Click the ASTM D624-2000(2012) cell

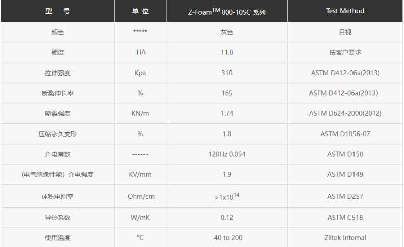coord(345,113)
